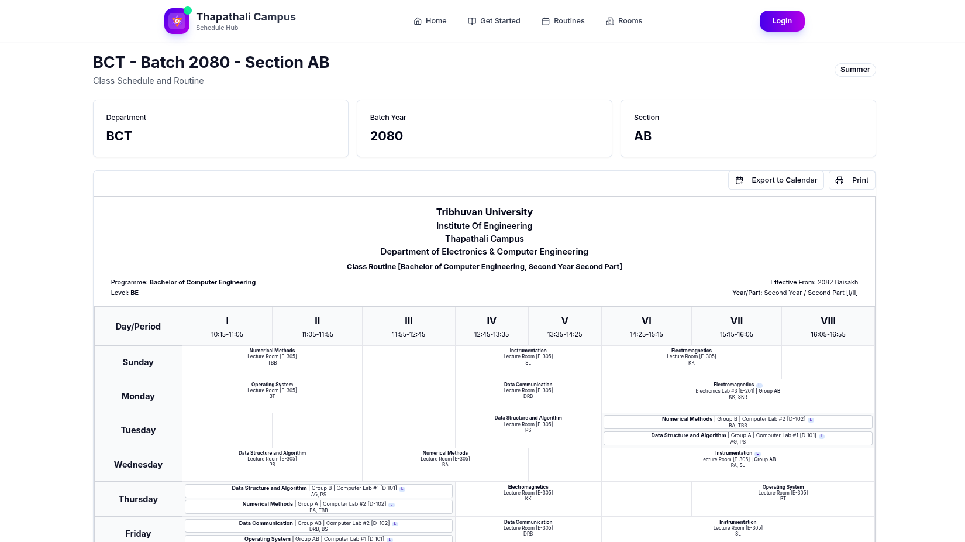Select Friday Data Communication Group AB lab entry
Screen dimensions: 965x542
coord(319,526)
